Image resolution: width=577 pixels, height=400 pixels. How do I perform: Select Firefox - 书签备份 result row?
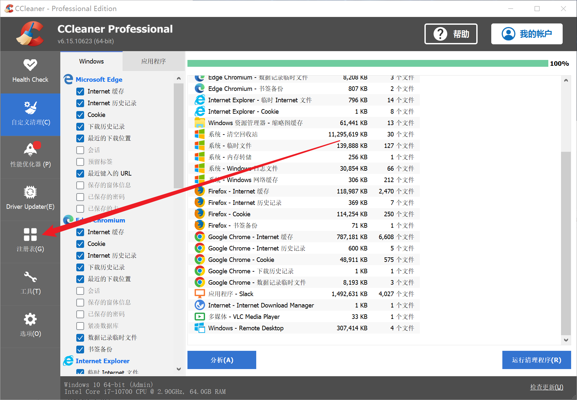click(x=304, y=225)
